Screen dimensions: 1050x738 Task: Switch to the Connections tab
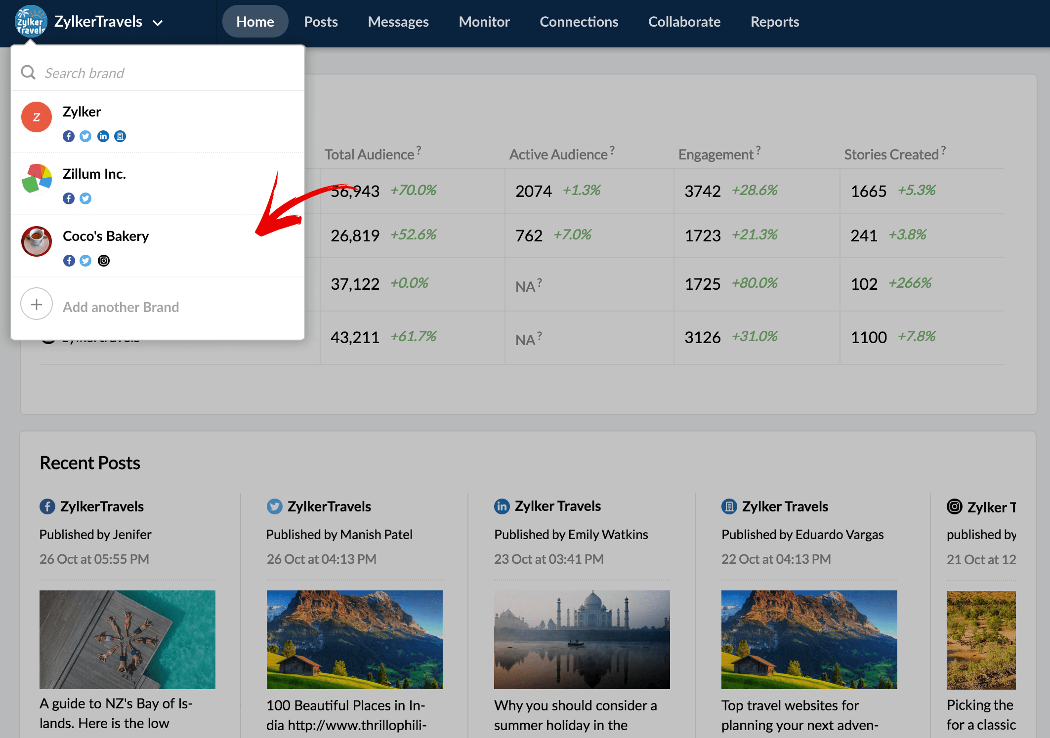pos(579,22)
